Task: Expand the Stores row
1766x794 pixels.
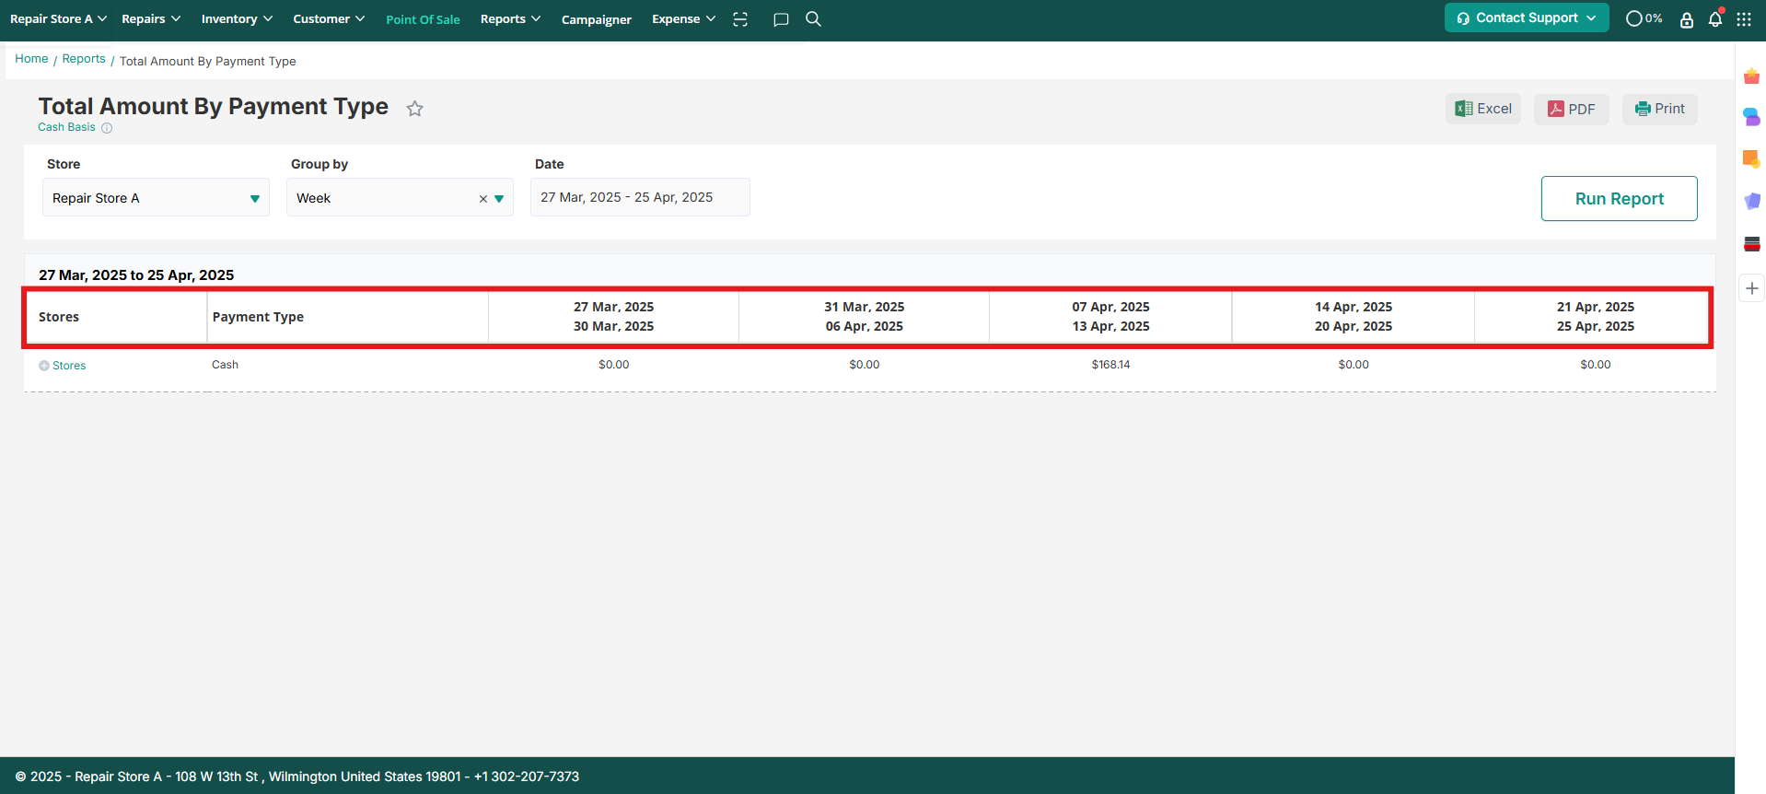Action: point(44,366)
